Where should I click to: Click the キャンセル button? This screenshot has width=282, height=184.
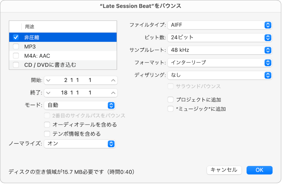click(224, 170)
